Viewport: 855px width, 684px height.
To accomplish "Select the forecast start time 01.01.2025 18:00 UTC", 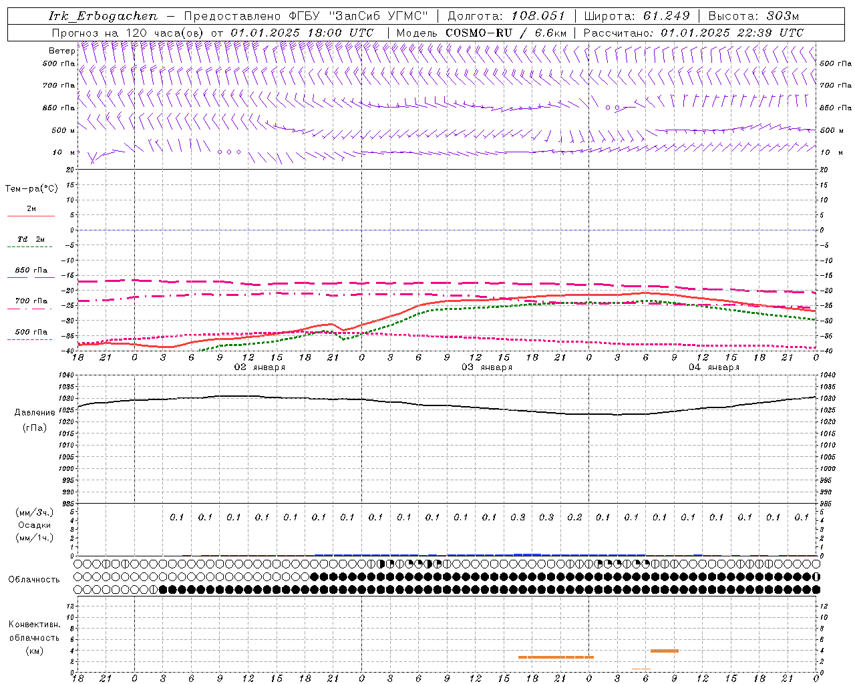I will pyautogui.click(x=302, y=33).
